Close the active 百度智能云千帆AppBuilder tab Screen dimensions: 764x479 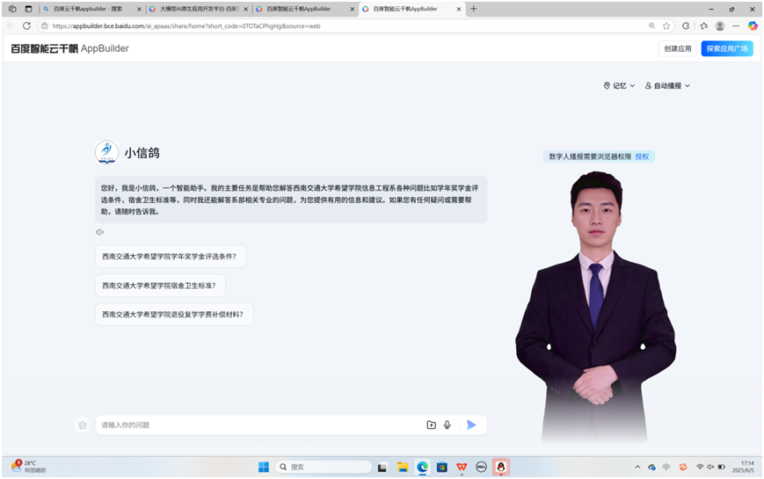[459, 9]
